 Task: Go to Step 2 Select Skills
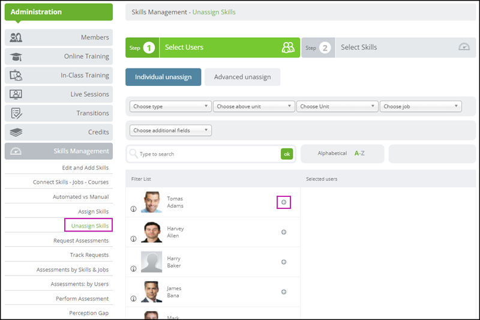coord(389,47)
